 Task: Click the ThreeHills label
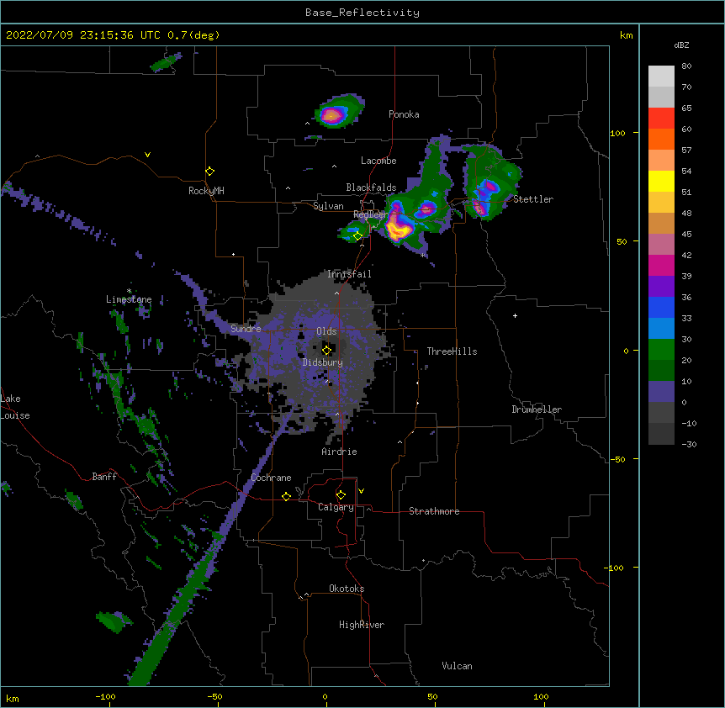(x=452, y=351)
